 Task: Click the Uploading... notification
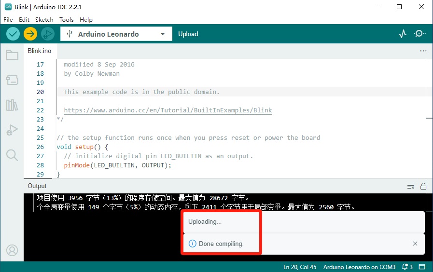[x=304, y=222]
